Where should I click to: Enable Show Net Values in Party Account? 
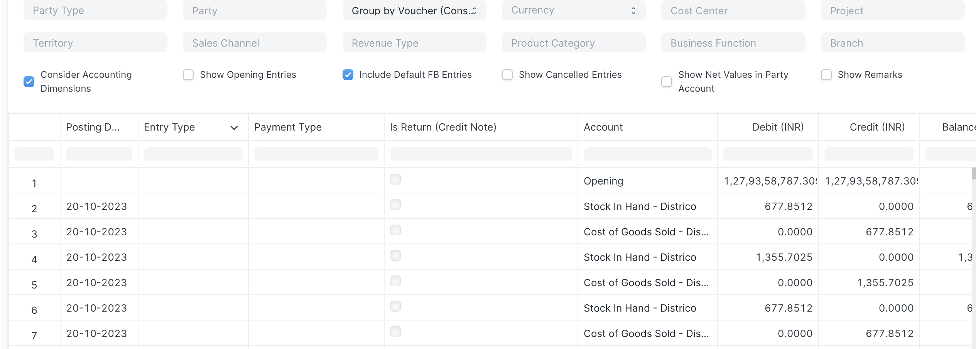click(667, 81)
